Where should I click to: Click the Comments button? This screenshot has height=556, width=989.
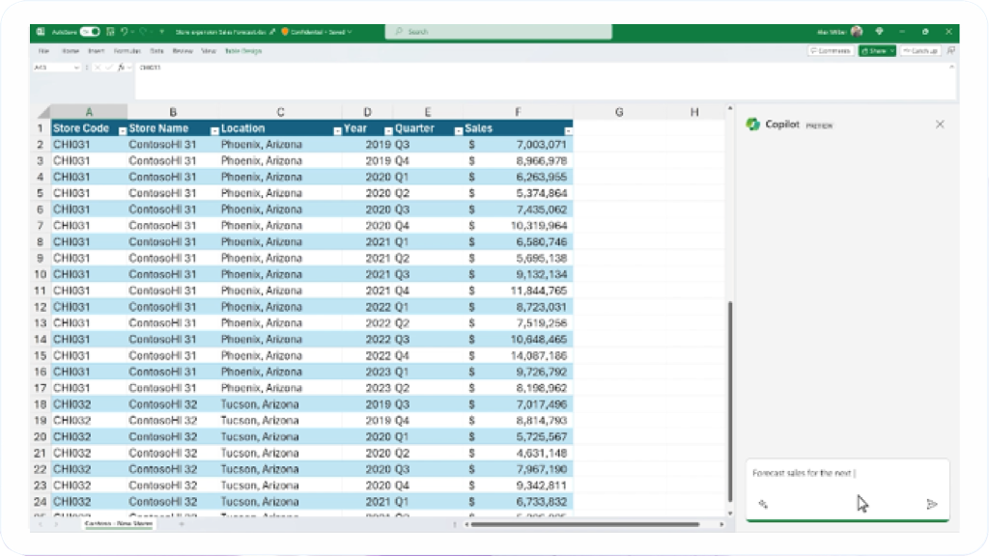pos(831,50)
